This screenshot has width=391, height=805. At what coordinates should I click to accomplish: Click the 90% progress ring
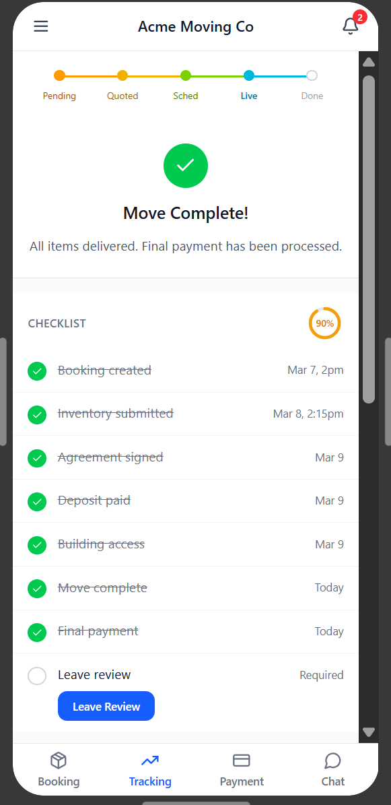point(324,323)
